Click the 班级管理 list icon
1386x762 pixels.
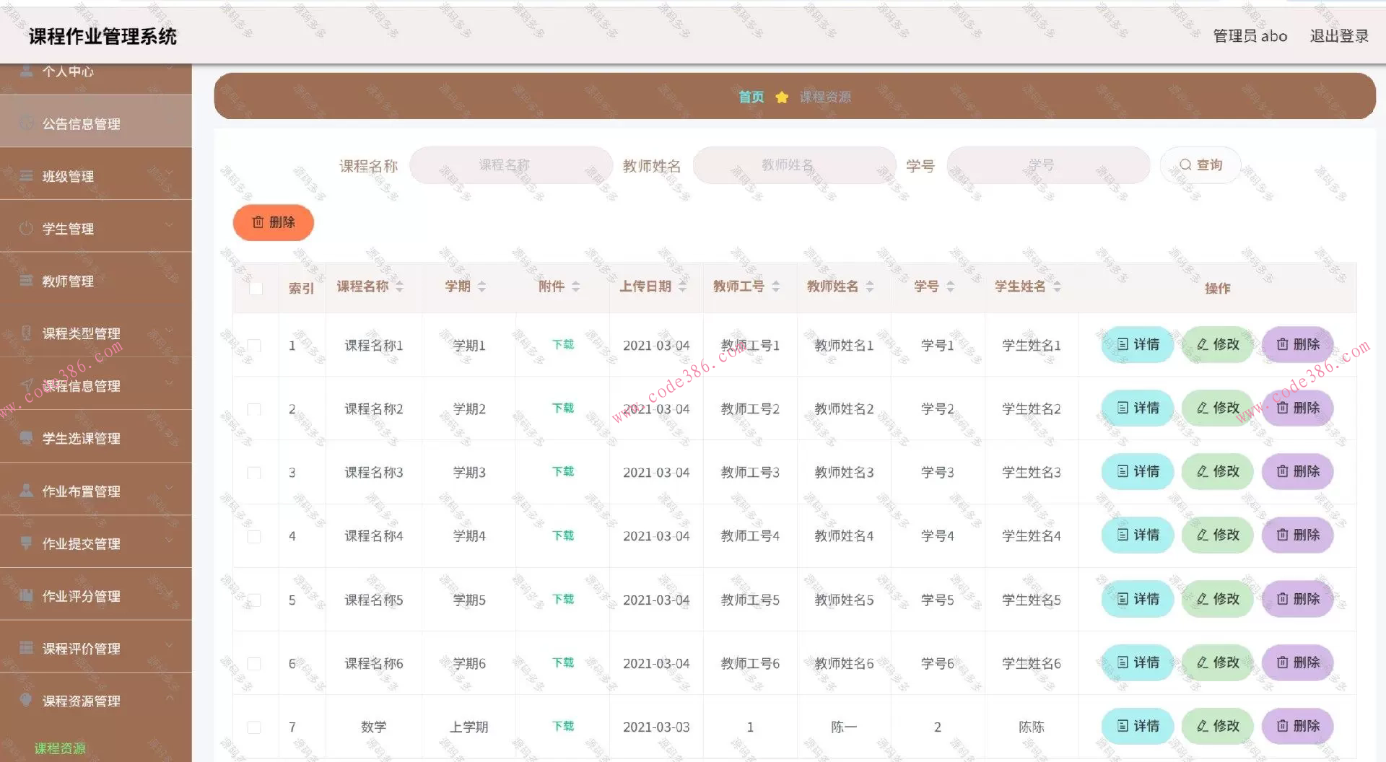point(26,175)
